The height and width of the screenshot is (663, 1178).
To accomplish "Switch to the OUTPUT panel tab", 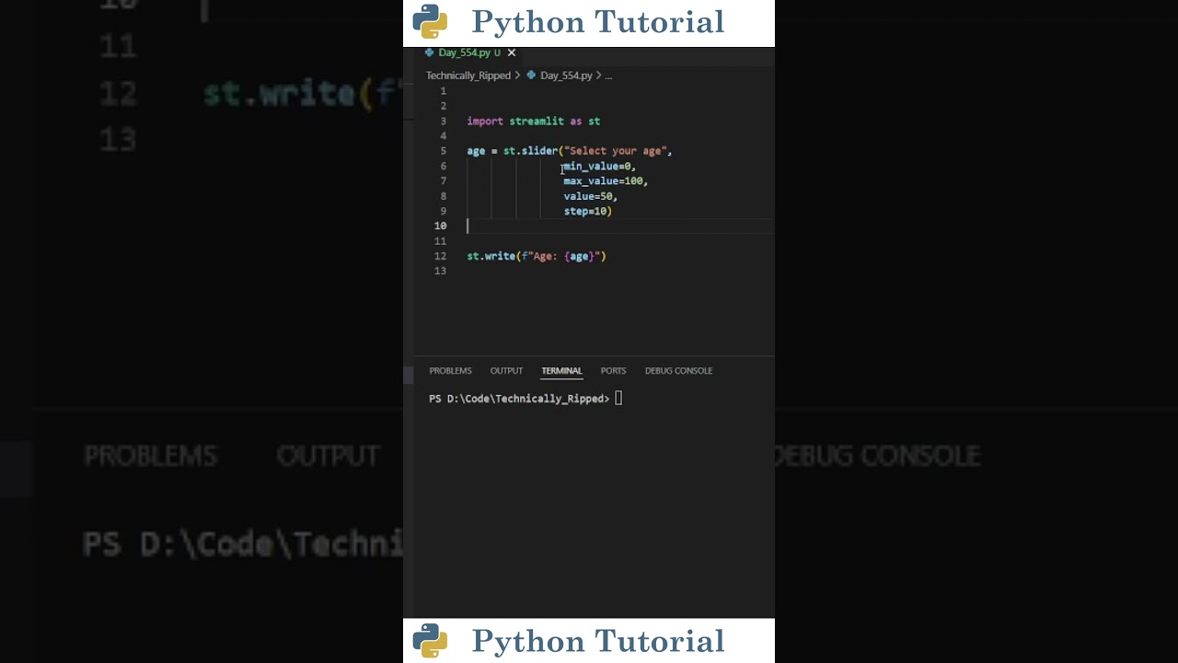I will pos(506,370).
